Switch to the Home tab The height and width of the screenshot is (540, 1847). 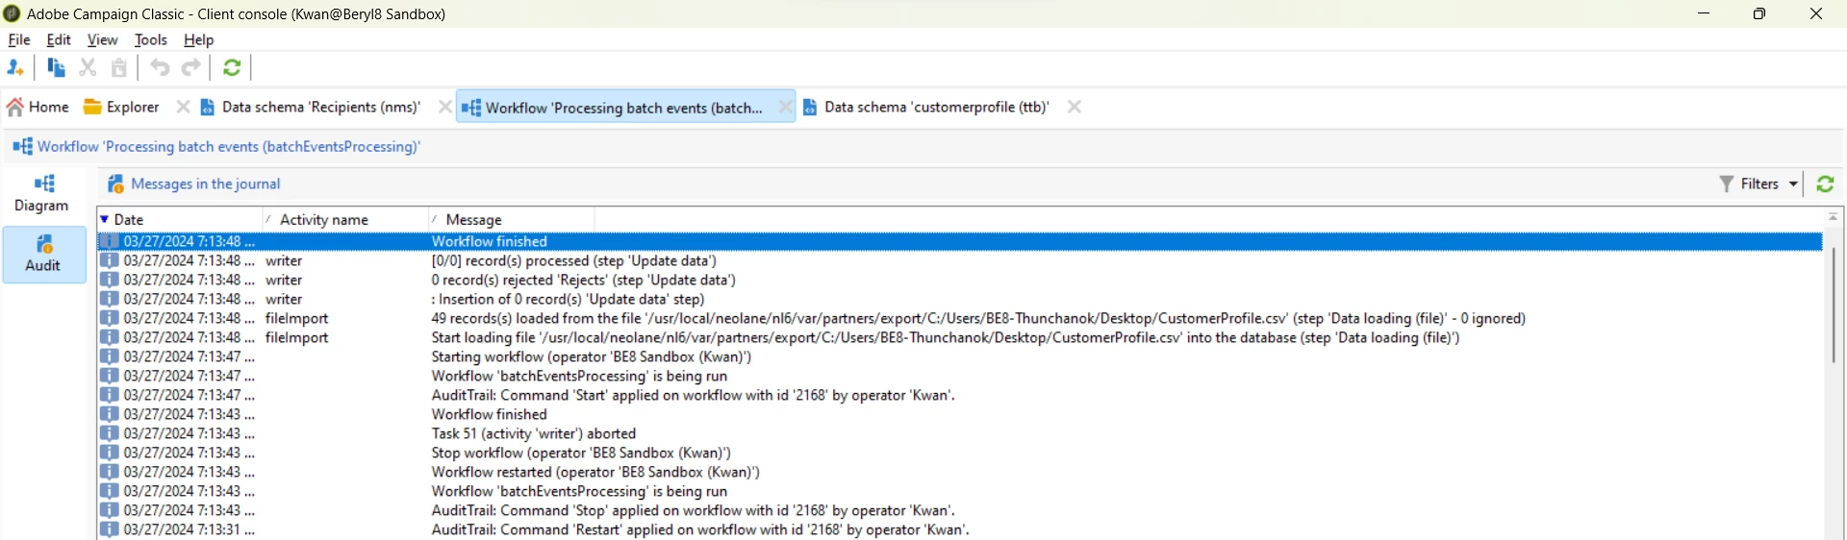click(x=38, y=108)
